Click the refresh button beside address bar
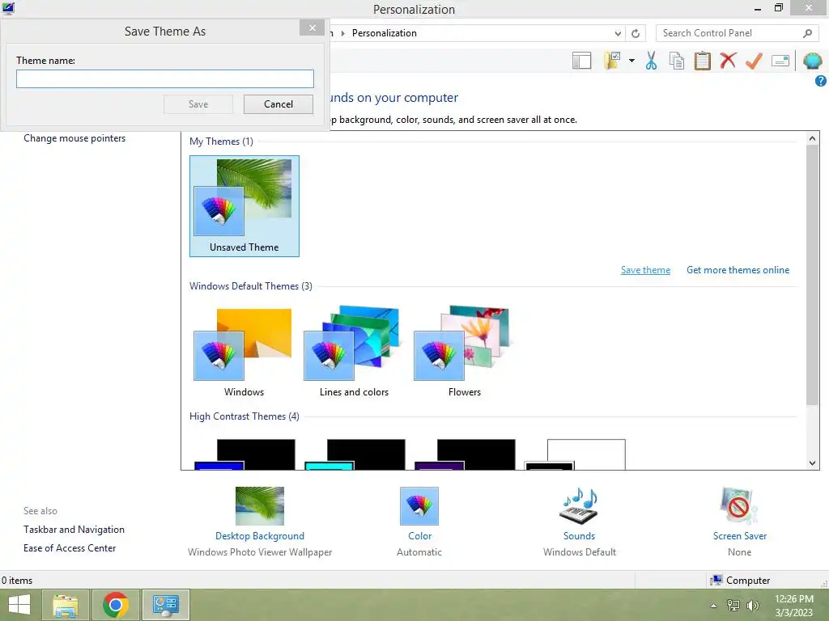 click(x=636, y=33)
